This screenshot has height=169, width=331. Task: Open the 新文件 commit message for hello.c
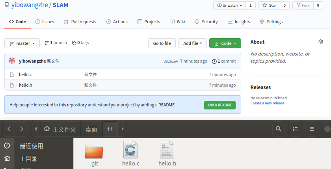(x=91, y=74)
